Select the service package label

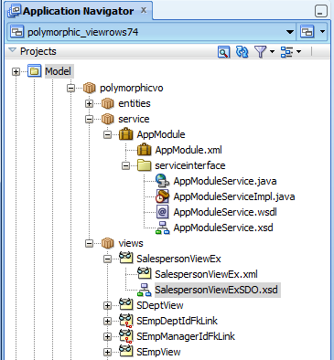click(134, 119)
